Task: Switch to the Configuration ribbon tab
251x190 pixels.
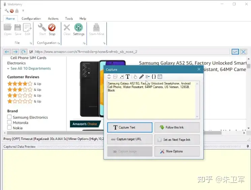Action: pos(31,18)
